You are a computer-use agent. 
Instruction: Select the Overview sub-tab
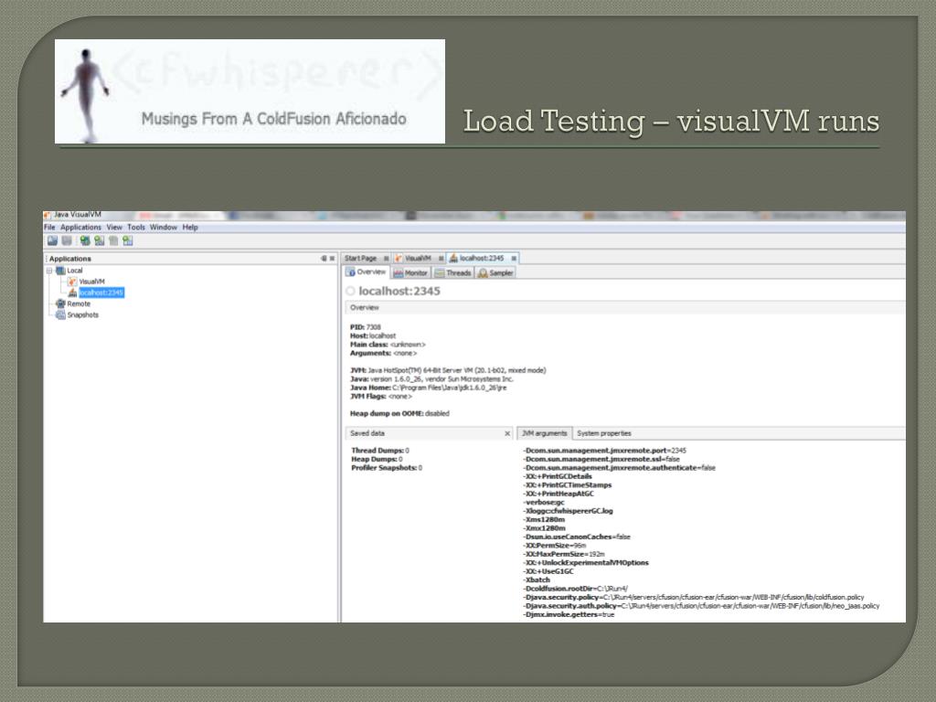(367, 272)
